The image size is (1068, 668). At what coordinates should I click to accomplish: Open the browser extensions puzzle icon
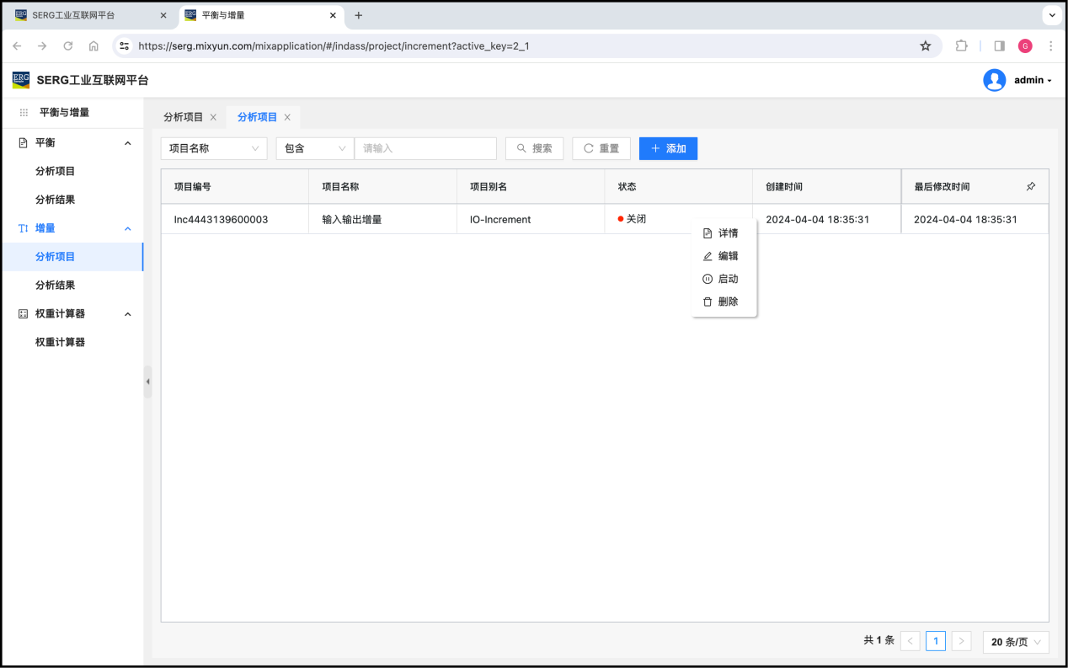[961, 46]
